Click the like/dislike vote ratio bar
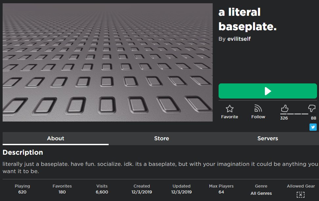 (x=298, y=114)
